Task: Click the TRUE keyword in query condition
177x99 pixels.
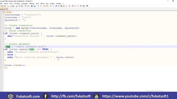Action: [x=45, y=49]
